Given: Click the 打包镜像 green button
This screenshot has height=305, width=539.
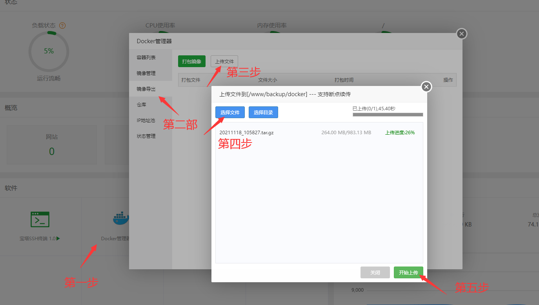Looking at the screenshot, I should (192, 61).
